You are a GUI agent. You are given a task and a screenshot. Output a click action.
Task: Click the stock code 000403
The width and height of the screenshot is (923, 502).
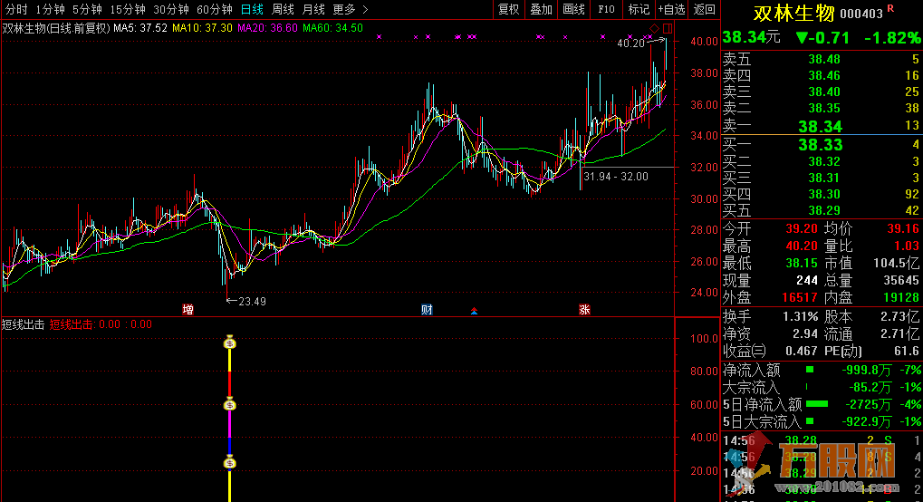tap(861, 14)
